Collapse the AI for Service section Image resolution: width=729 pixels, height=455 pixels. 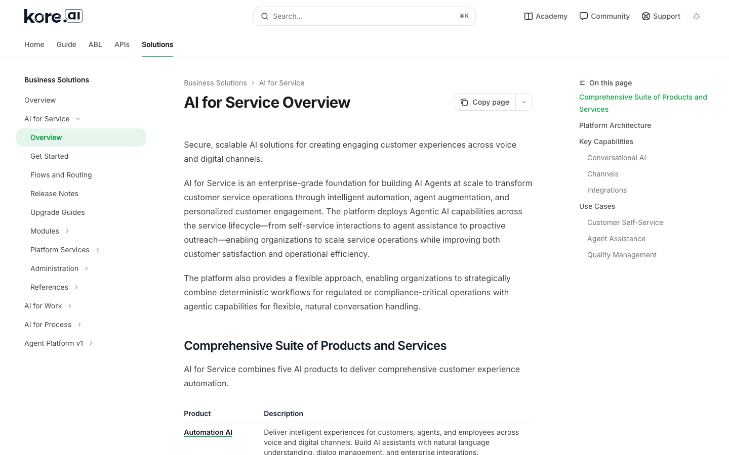click(x=78, y=119)
